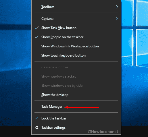Screen dimensions: 148x137
Task: Click the checkmark beside Lock the taskbar
Action: (x=36, y=118)
